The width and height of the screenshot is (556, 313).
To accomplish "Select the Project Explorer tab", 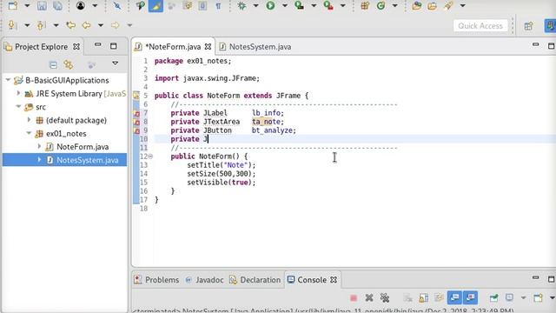I will [41, 46].
